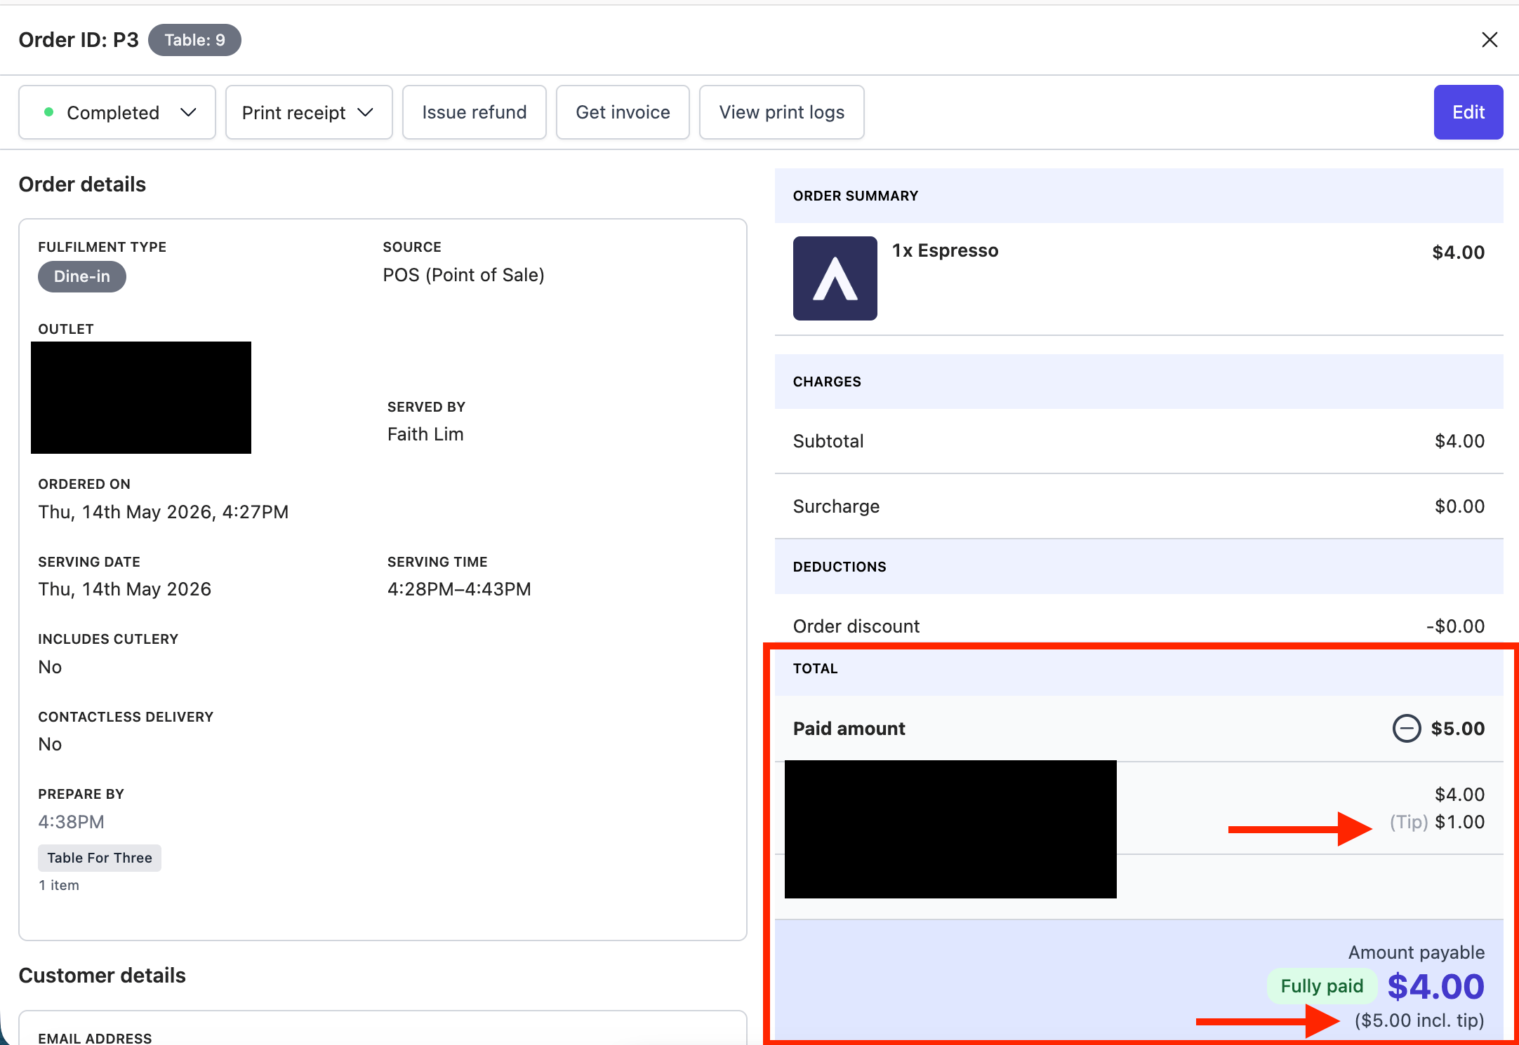
Task: Click the Customer details heading
Action: (102, 976)
